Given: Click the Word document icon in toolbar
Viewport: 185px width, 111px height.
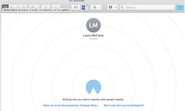Looking at the screenshot, I should [85, 7].
